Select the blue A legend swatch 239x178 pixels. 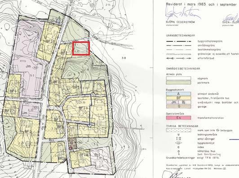[178, 94]
